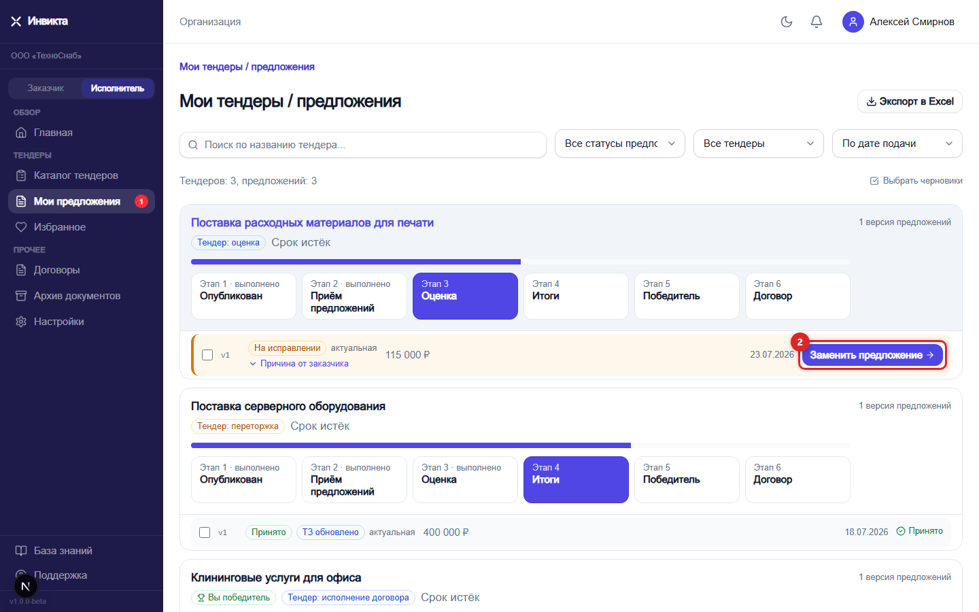Switch role to Исполнитель
Screen dimensions: 979x612
[x=118, y=88]
